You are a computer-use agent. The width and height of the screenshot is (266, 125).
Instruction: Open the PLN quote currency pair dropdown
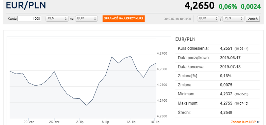(x=233, y=19)
